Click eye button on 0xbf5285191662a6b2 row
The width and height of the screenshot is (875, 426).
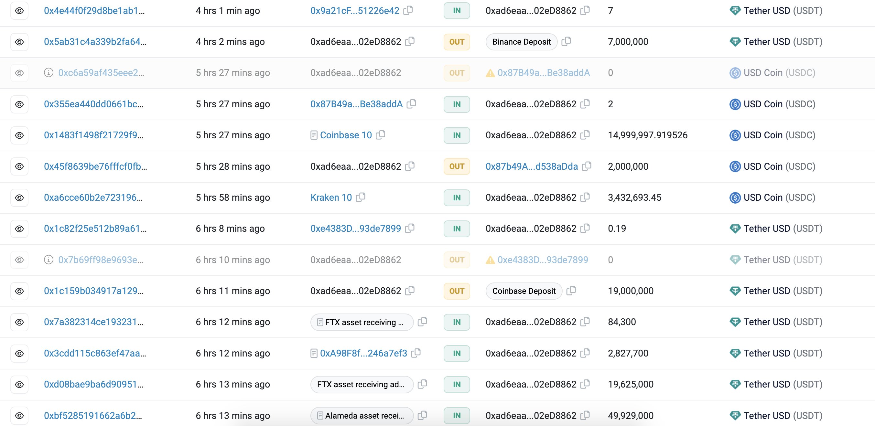[19, 415]
